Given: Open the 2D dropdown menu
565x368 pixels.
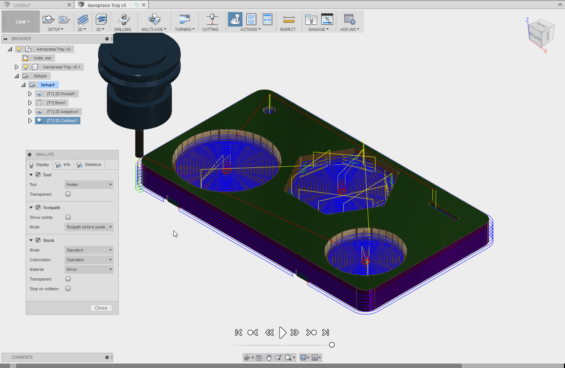Looking at the screenshot, I should (82, 29).
